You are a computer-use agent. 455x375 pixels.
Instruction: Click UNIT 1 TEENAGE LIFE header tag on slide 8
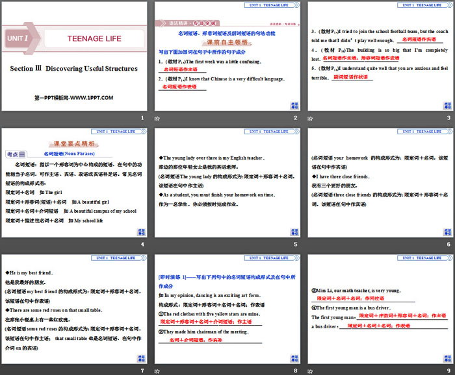(x=272, y=258)
